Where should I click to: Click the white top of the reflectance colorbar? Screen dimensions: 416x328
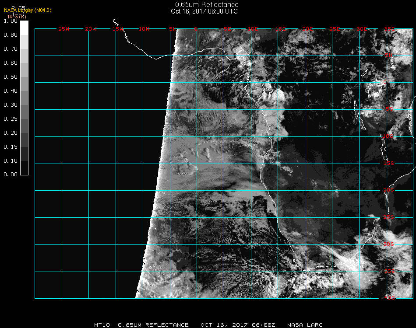24,27
